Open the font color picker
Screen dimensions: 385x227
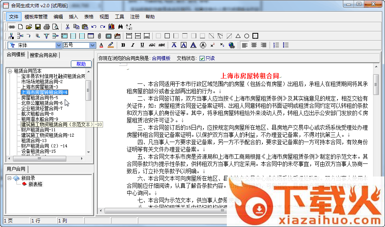coord(102,45)
